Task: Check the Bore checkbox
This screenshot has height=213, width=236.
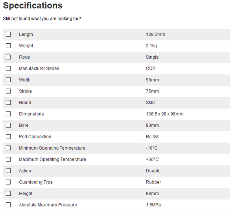Action: pos(8,126)
